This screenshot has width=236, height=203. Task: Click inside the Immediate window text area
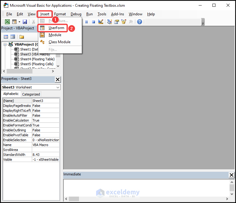point(147,188)
